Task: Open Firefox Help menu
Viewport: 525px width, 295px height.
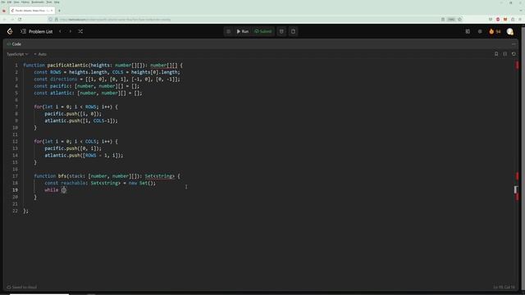Action: coord(57,2)
